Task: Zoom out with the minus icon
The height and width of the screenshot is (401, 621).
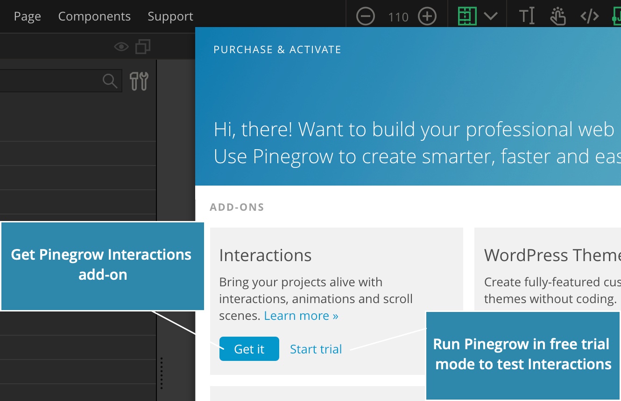Action: coord(366,17)
